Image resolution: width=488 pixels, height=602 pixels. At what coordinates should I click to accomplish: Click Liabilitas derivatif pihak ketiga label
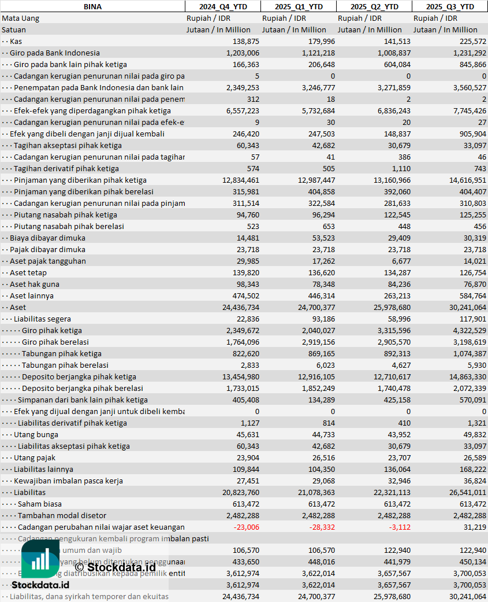[x=72, y=423]
